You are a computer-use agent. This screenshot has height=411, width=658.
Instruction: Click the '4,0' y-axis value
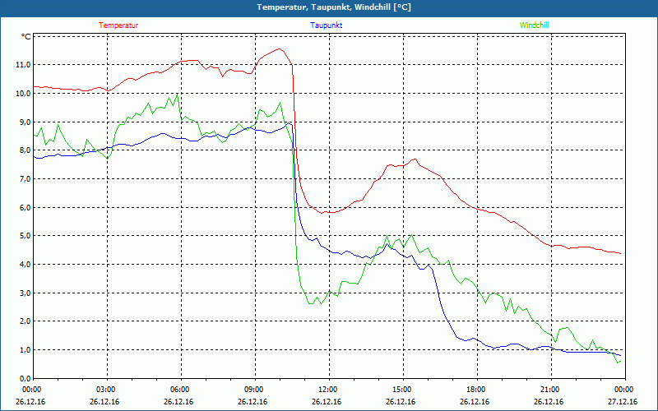coord(25,264)
